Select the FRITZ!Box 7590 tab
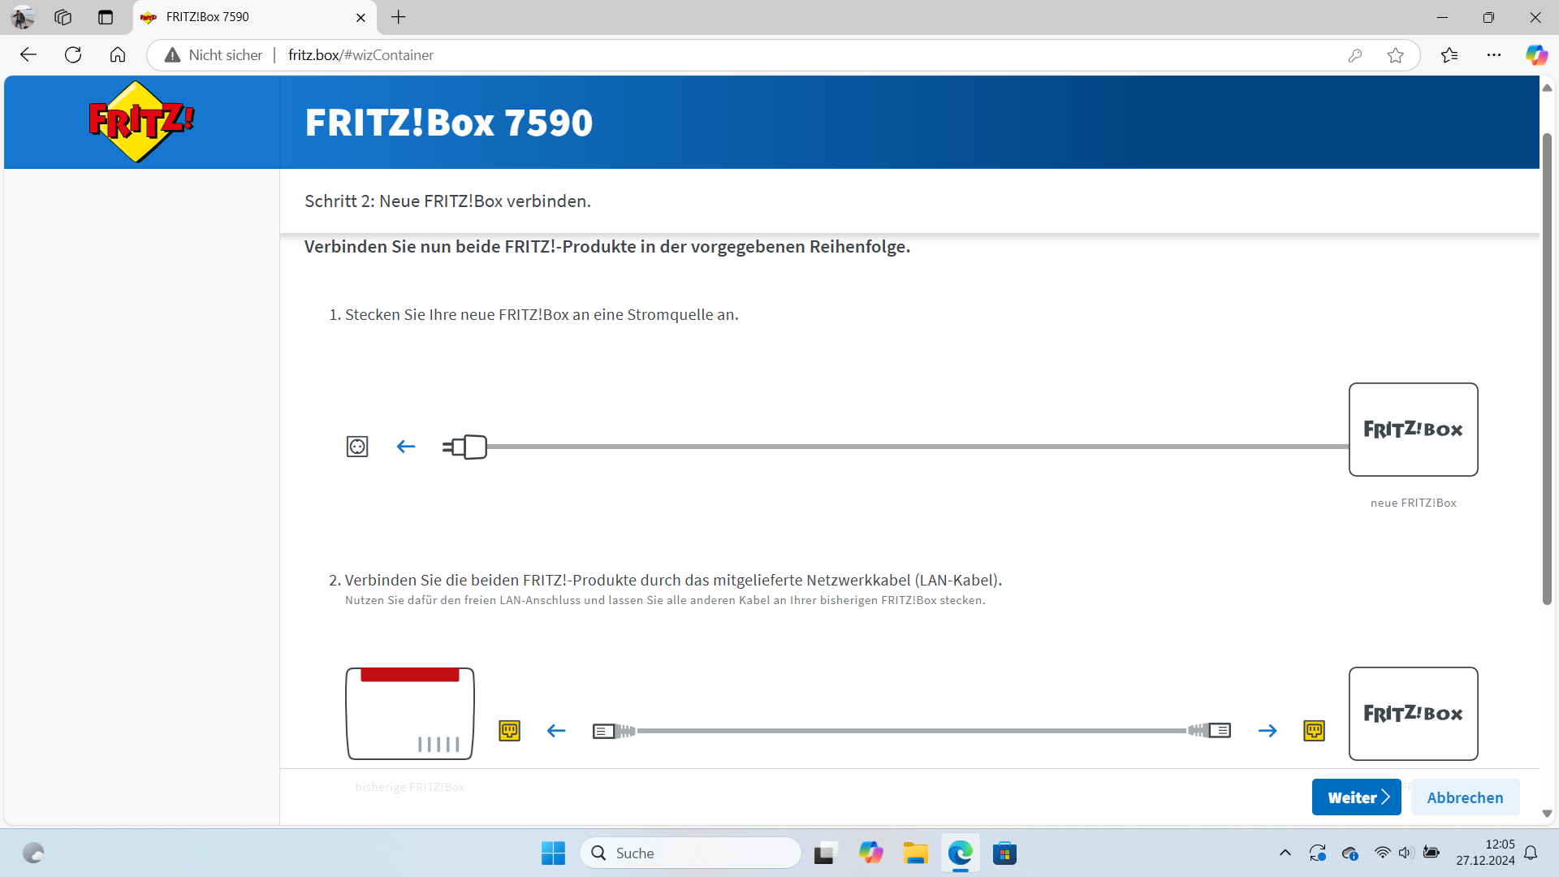This screenshot has height=877, width=1559. [x=244, y=17]
